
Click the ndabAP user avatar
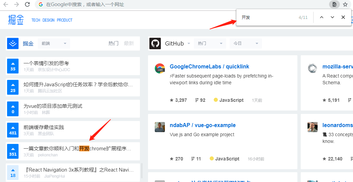pyautogui.click(x=160, y=127)
